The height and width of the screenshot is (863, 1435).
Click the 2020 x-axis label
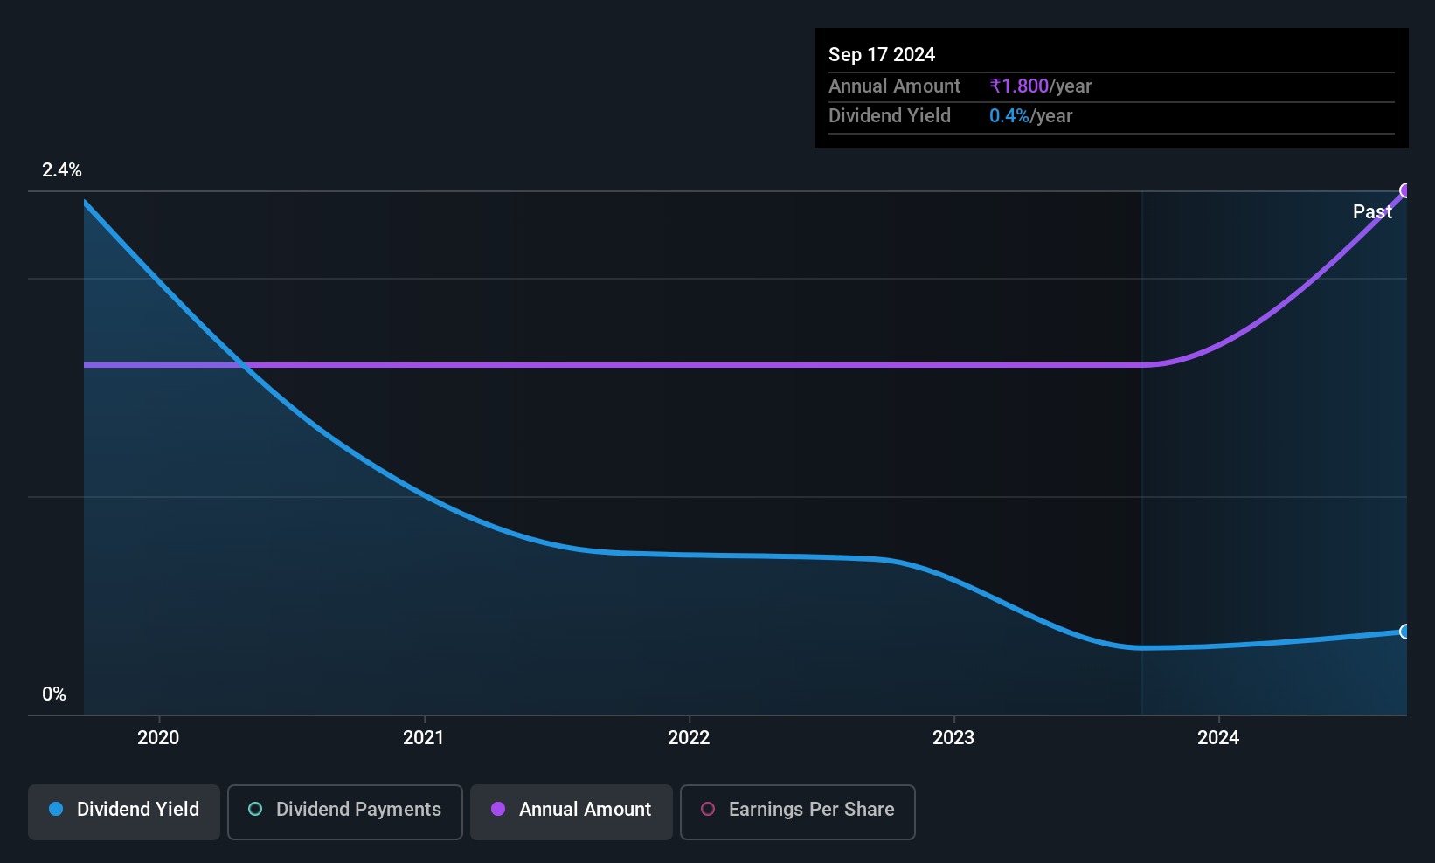[x=158, y=737]
